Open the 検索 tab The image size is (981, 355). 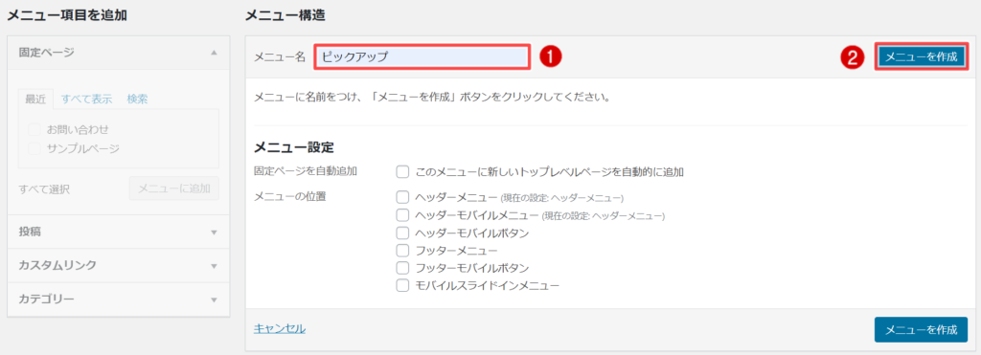tap(137, 99)
